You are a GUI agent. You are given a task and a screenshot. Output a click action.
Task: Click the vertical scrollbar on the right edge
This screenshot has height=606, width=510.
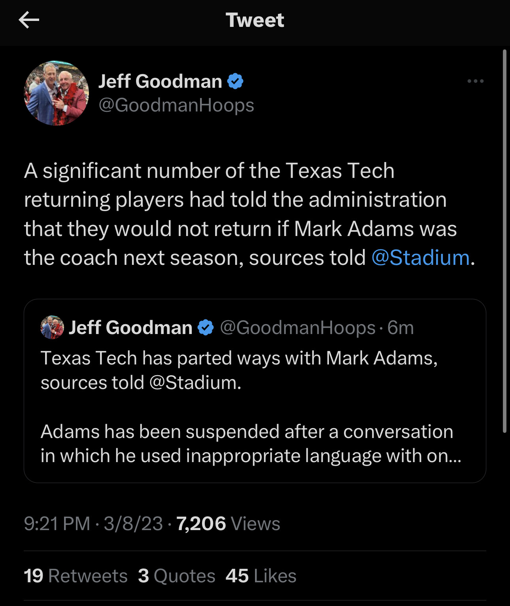[504, 241]
